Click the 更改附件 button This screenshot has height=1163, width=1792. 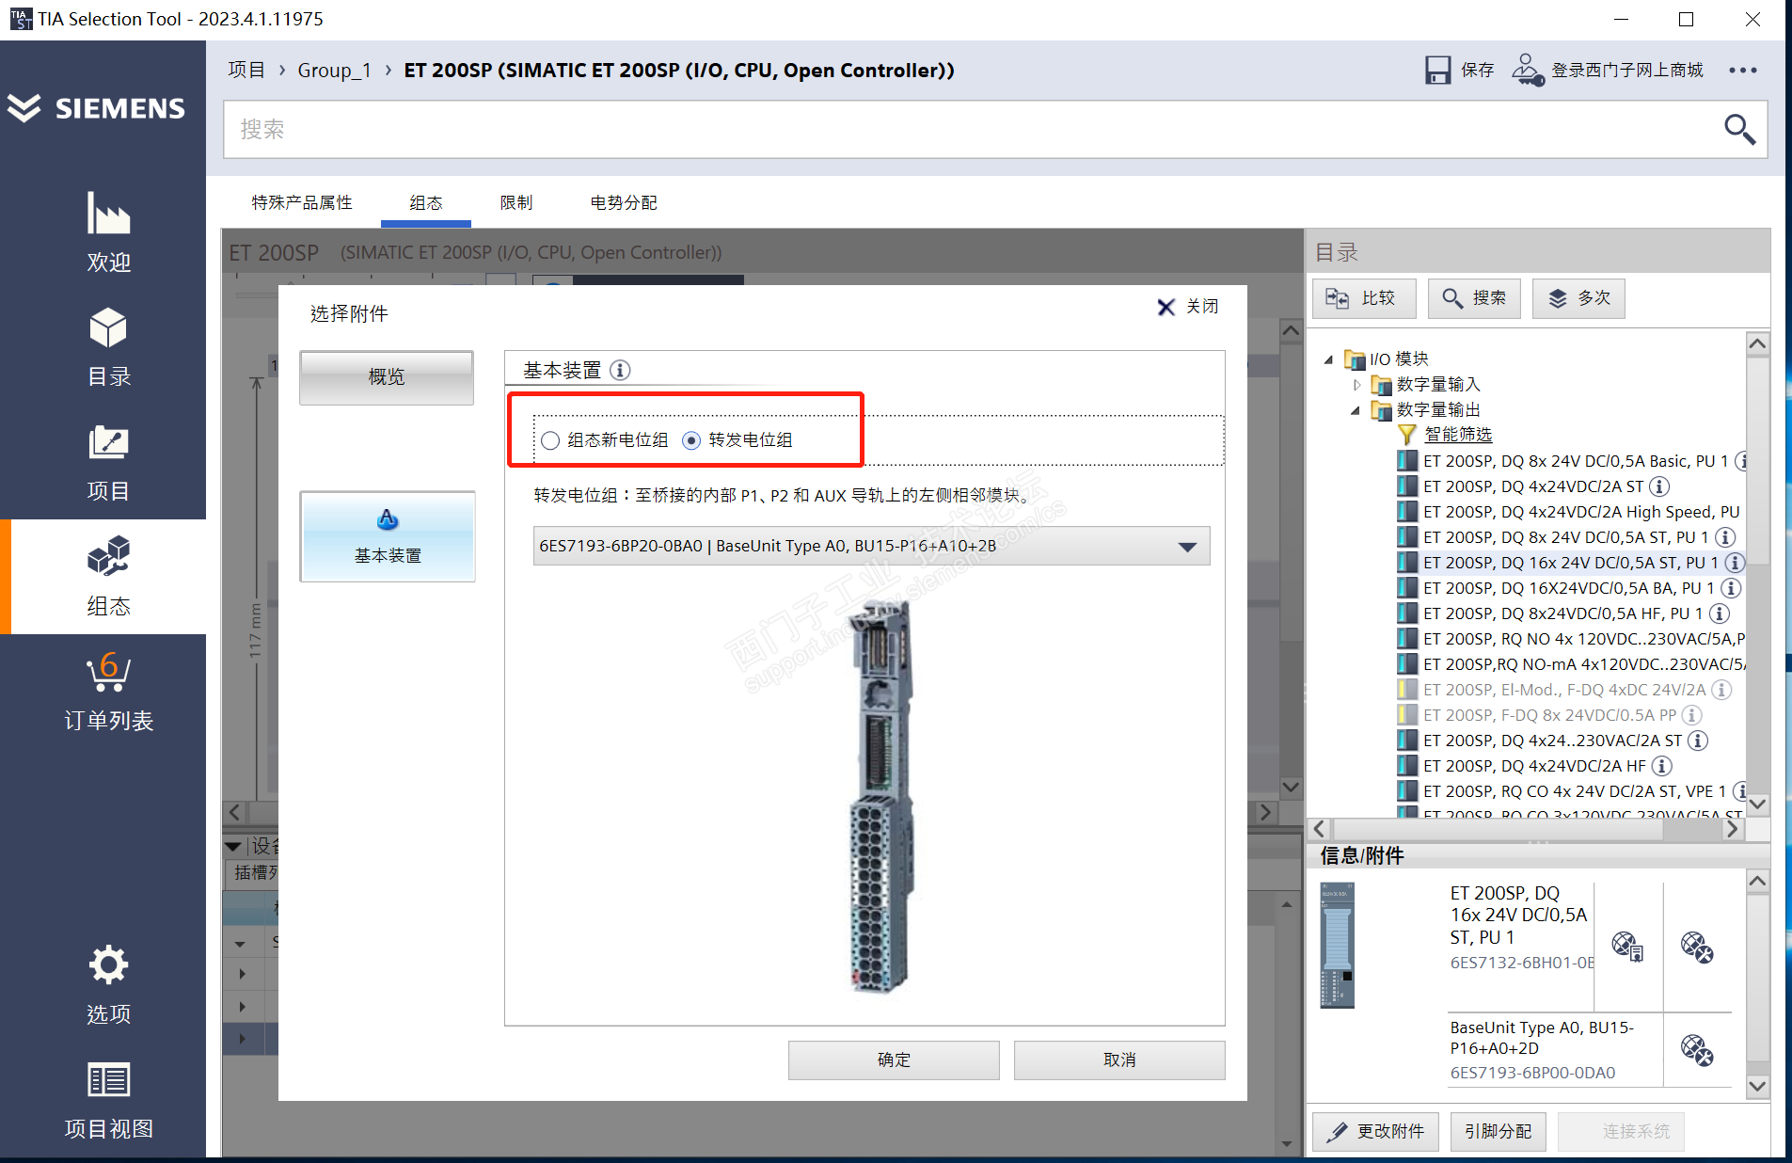1376,1131
